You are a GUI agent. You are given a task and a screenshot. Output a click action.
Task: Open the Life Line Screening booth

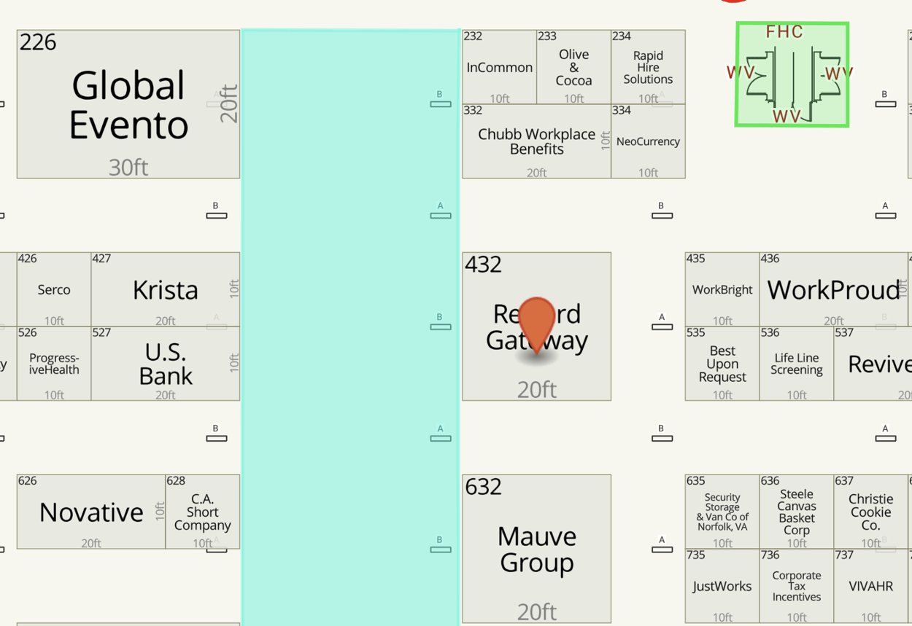796,364
